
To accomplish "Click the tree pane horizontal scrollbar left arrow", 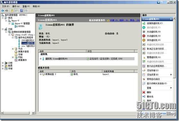I will pos(2,113).
